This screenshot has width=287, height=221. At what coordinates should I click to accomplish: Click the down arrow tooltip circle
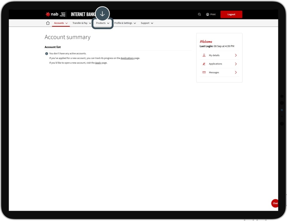click(x=103, y=14)
